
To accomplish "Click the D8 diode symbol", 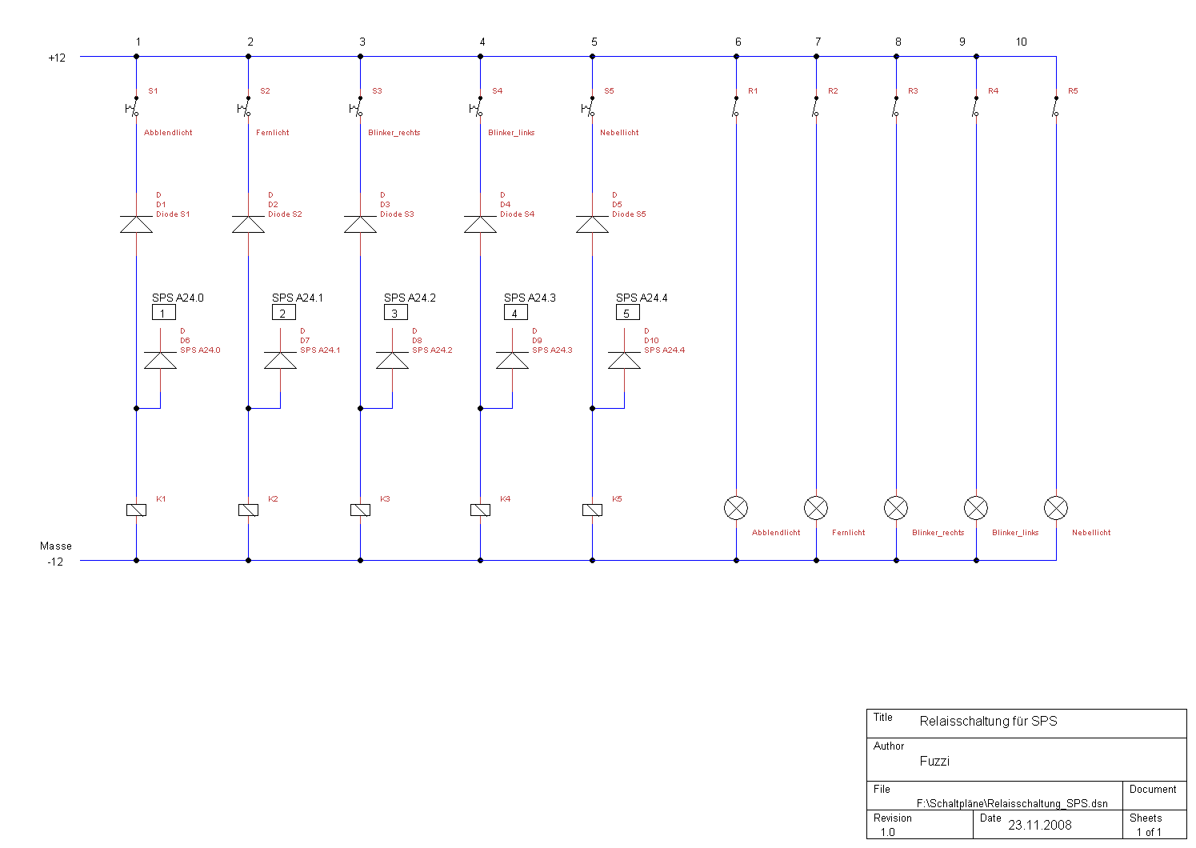I will [392, 360].
